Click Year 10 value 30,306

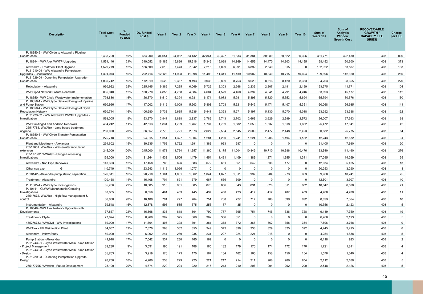point(302,56)
